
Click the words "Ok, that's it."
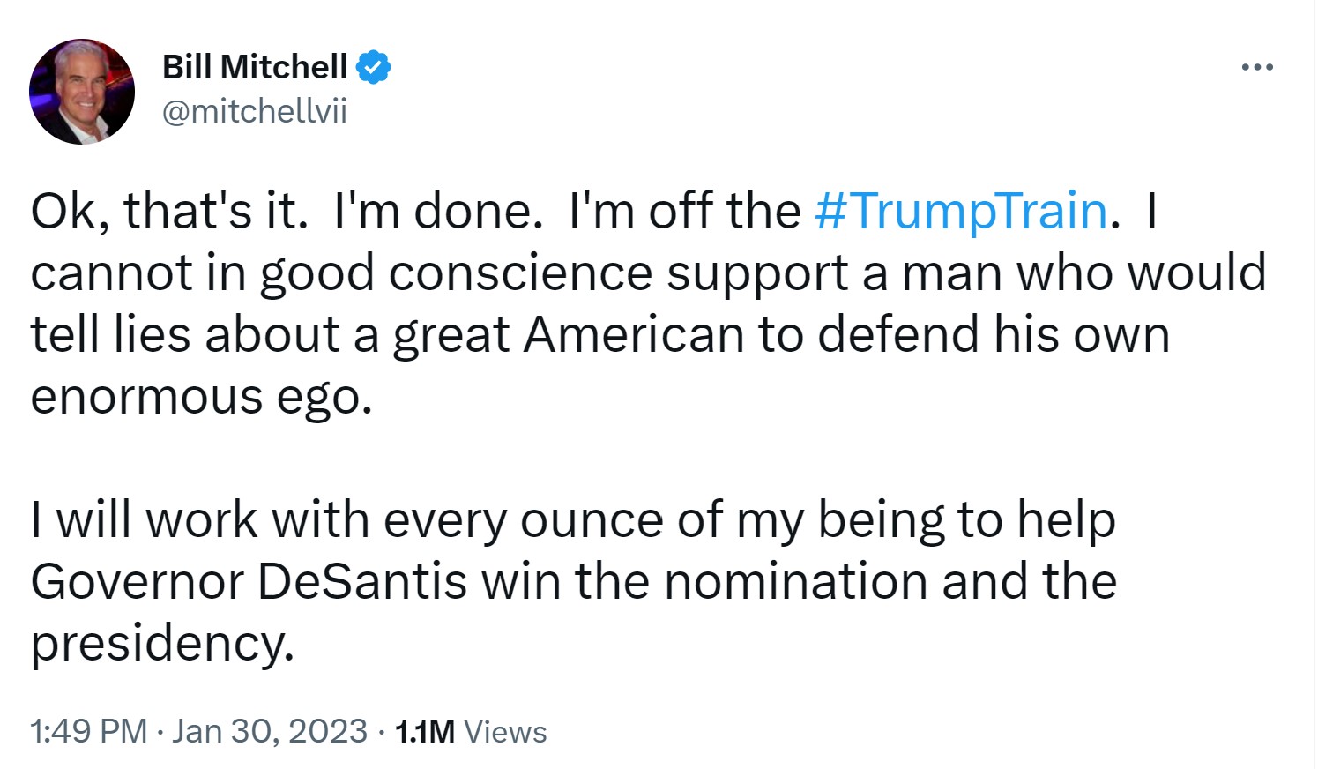point(168,211)
